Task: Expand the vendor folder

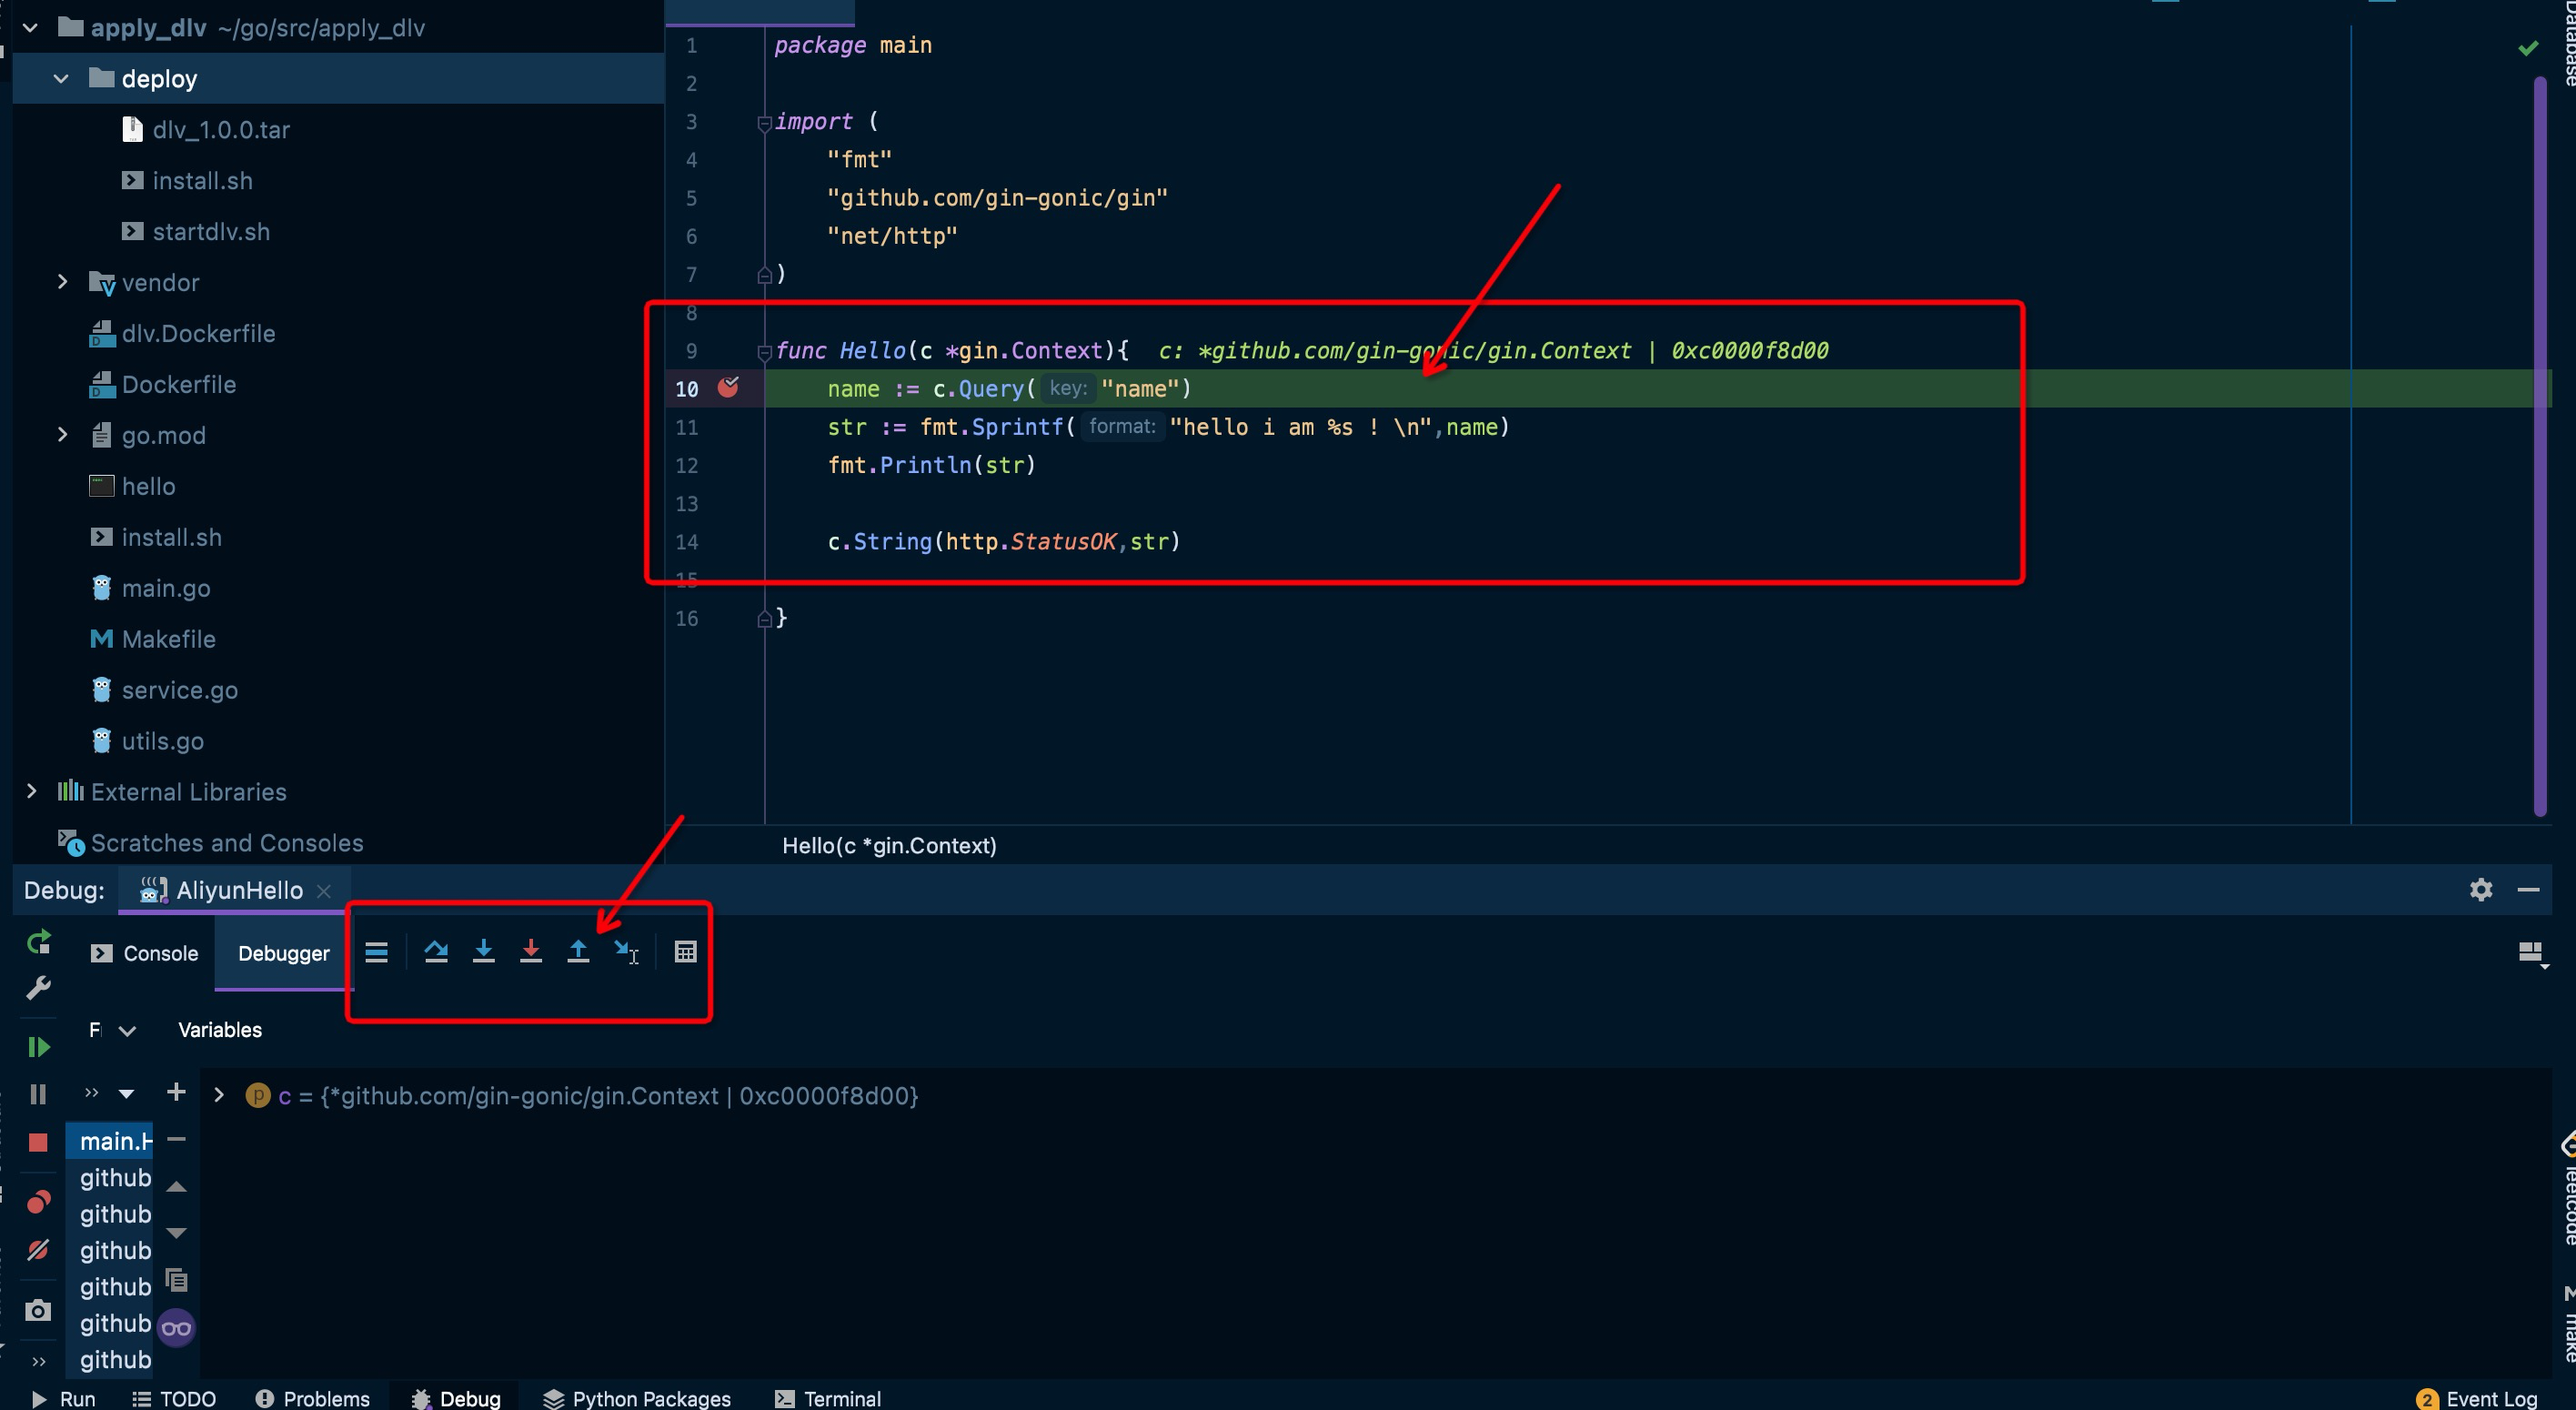Action: click(x=62, y=283)
